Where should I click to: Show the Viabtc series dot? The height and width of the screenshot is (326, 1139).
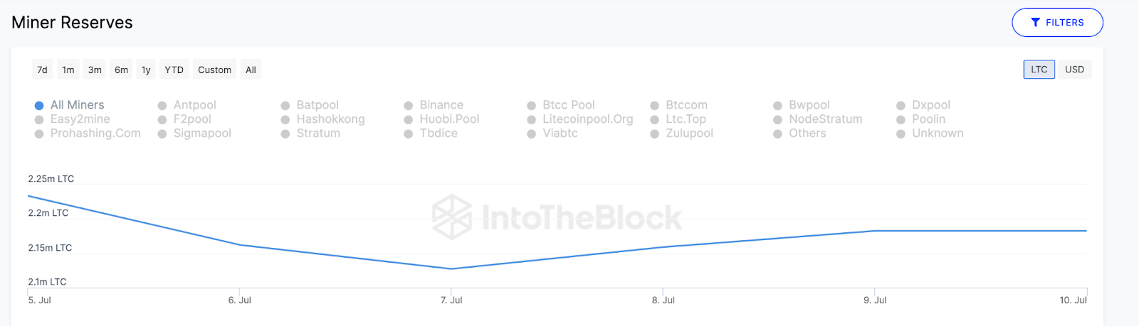coord(531,134)
